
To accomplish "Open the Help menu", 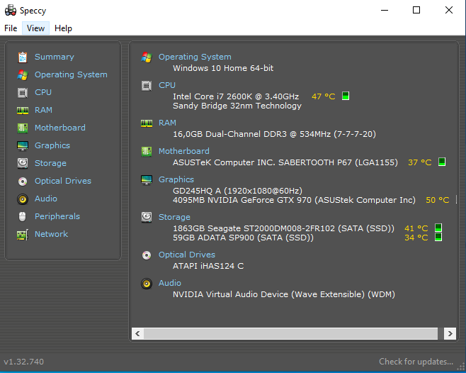I will (63, 28).
